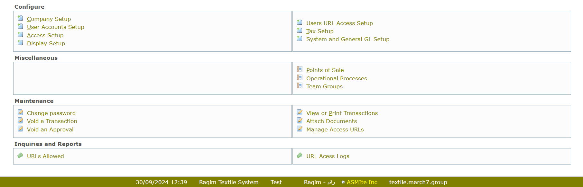Go to Manage Access URLs

tap(335, 129)
